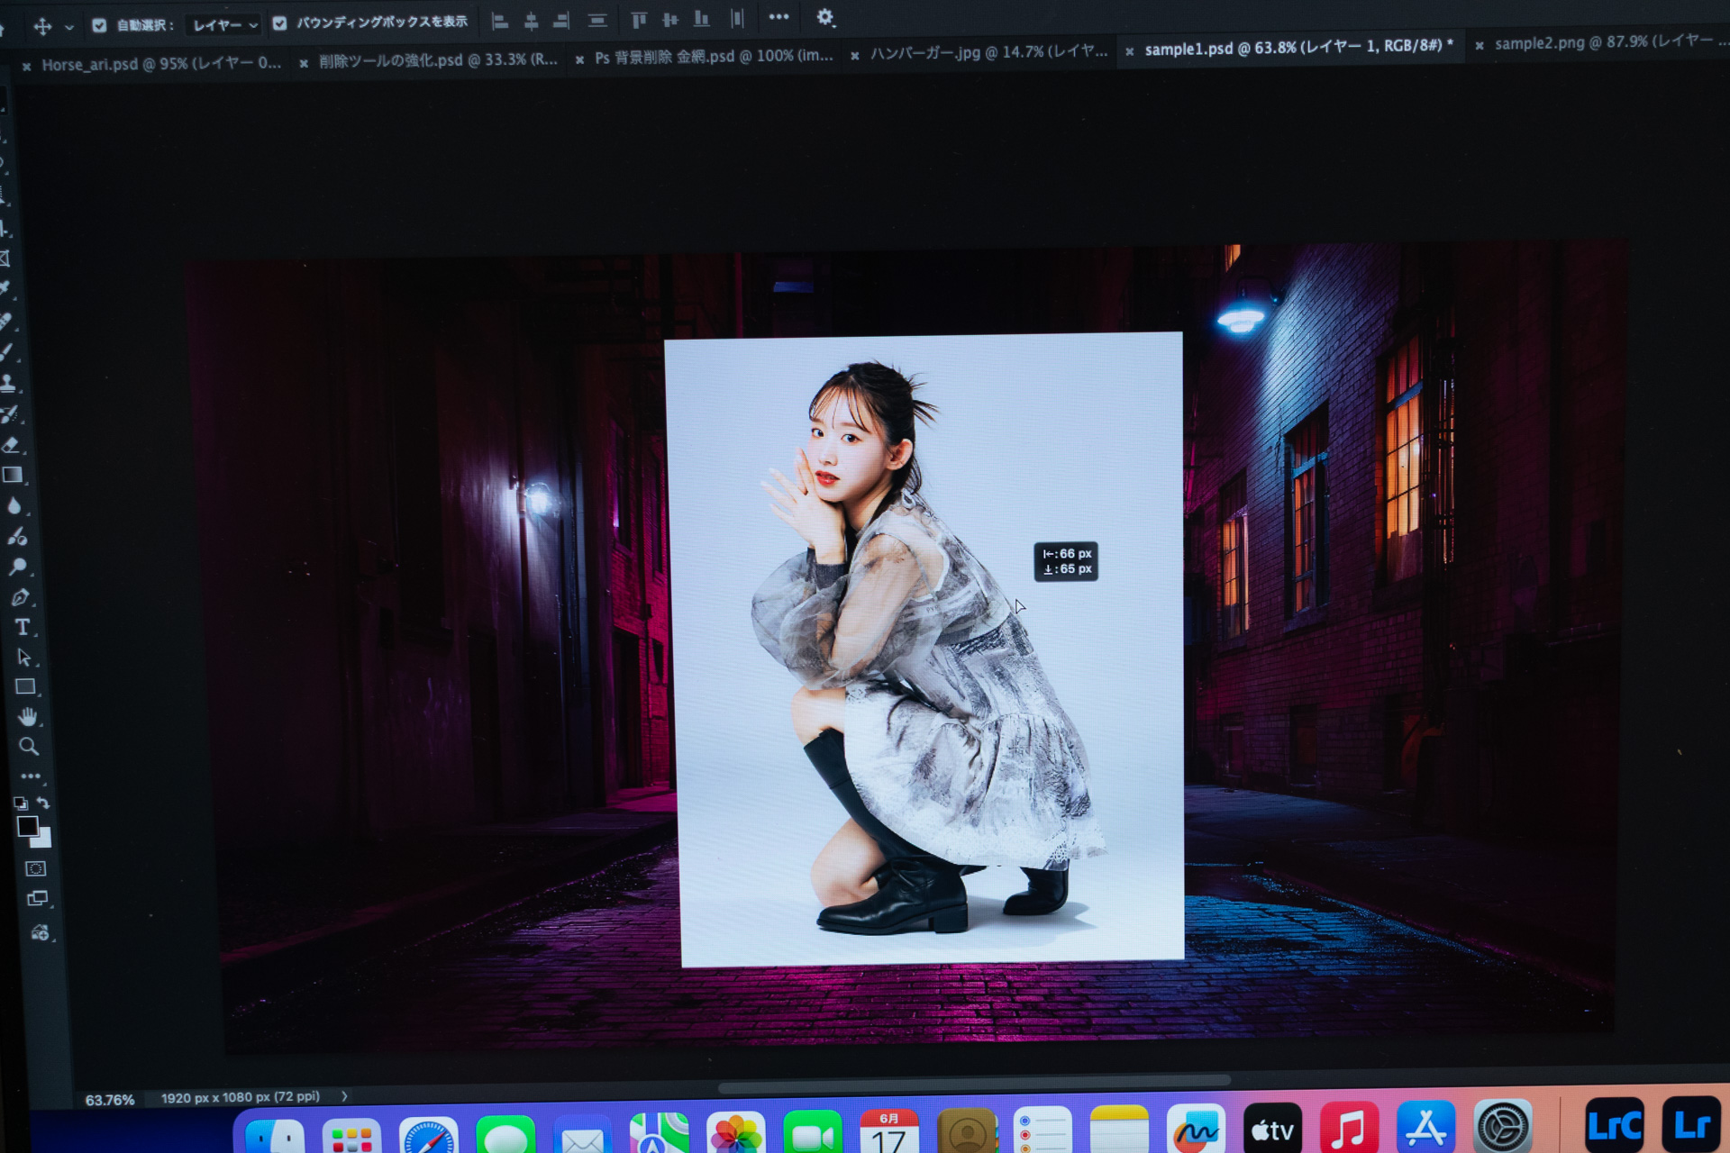This screenshot has width=1730, height=1153.
Task: Select the Eraser tool
Action: tap(11, 444)
